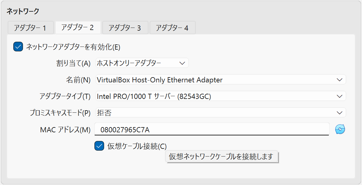This screenshot has width=362, height=185.
Task: Click the 仮想ネットワークケーブルを接続します tooltip
Action: click(x=221, y=157)
